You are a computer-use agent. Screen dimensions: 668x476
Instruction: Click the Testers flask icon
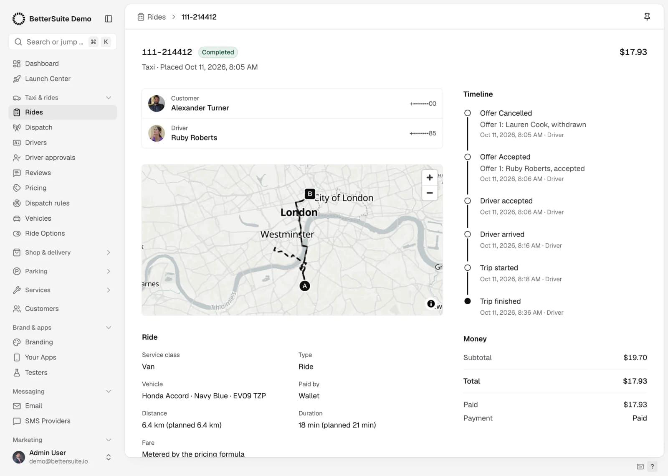[17, 372]
